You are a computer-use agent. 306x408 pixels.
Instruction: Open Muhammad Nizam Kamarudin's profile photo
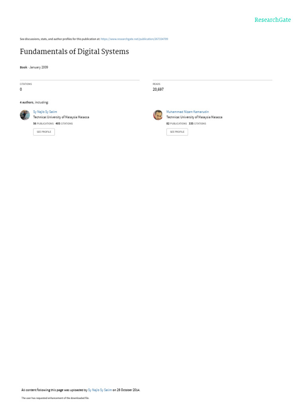(x=158, y=115)
